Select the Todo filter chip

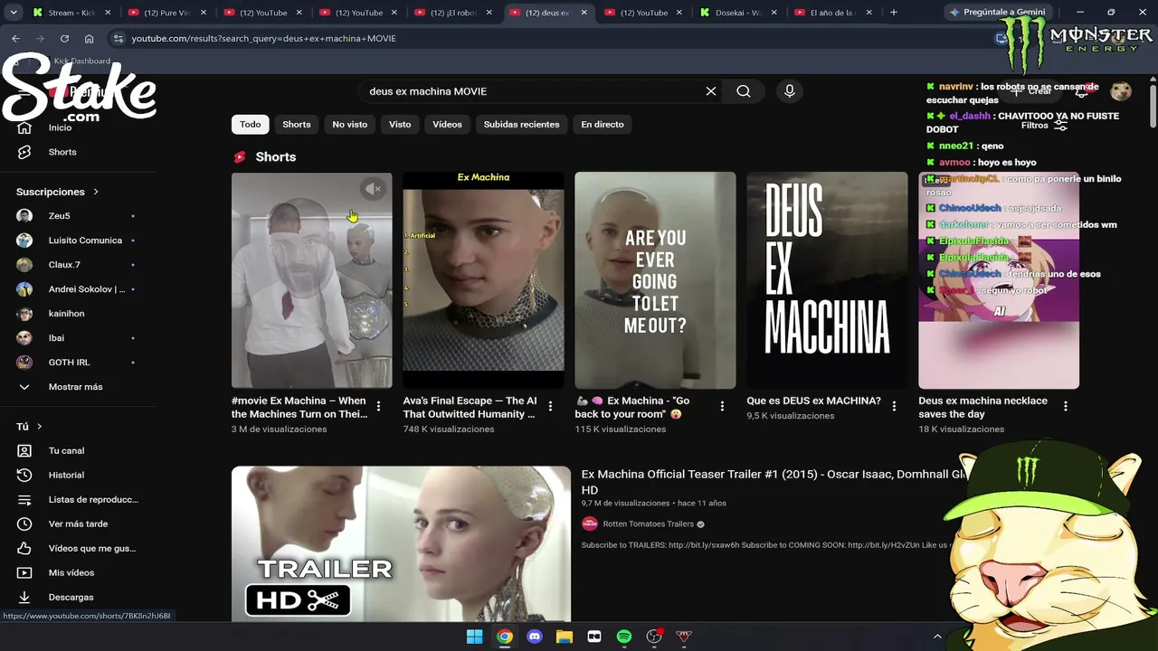251,125
